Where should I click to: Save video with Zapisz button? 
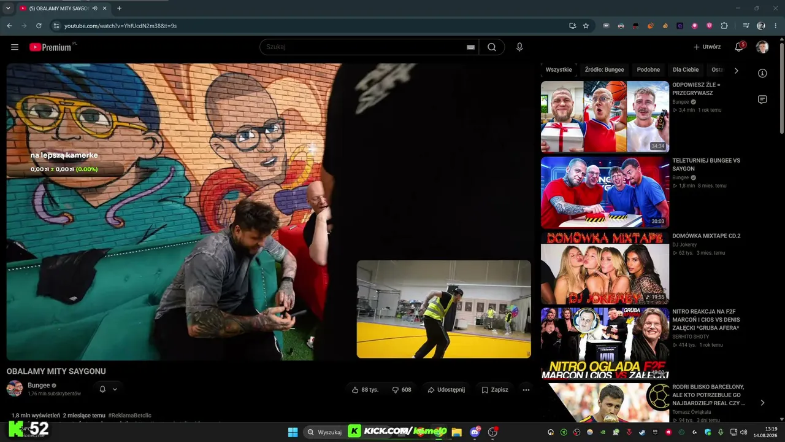click(x=495, y=390)
